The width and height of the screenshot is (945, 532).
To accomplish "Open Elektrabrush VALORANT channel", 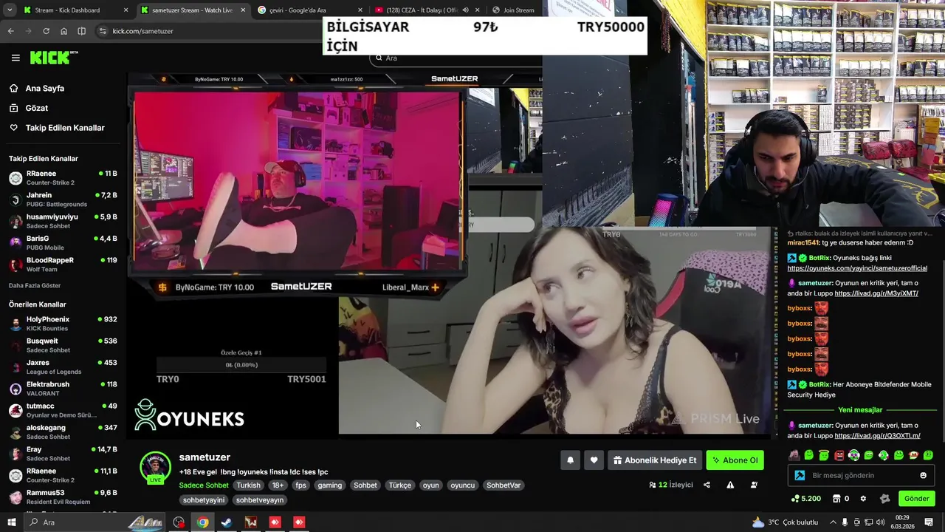I will point(63,389).
